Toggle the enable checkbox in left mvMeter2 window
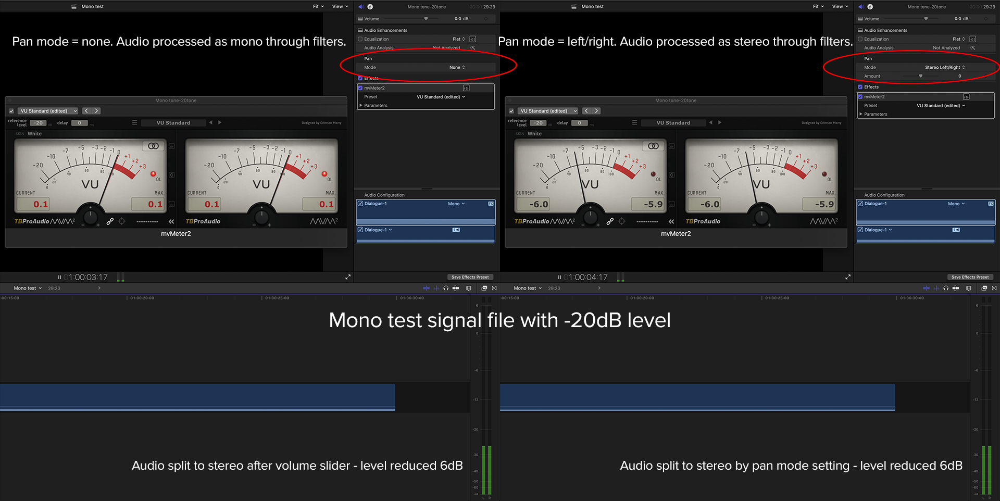 click(x=11, y=111)
